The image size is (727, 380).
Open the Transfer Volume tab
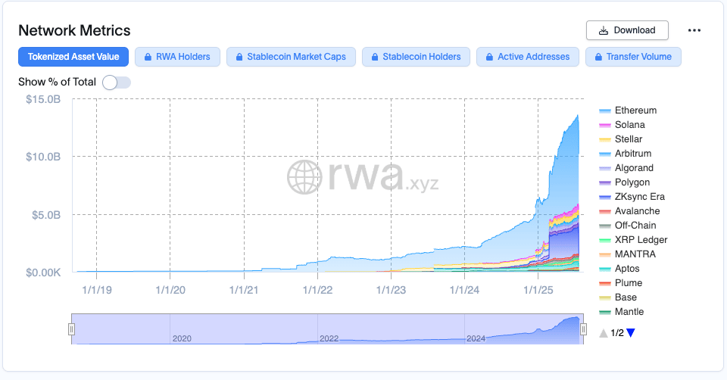click(633, 57)
